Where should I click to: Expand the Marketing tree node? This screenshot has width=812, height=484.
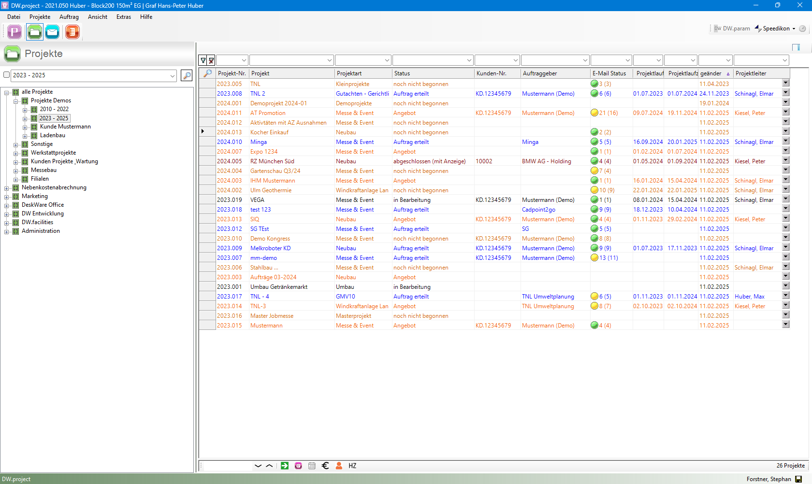pyautogui.click(x=7, y=197)
